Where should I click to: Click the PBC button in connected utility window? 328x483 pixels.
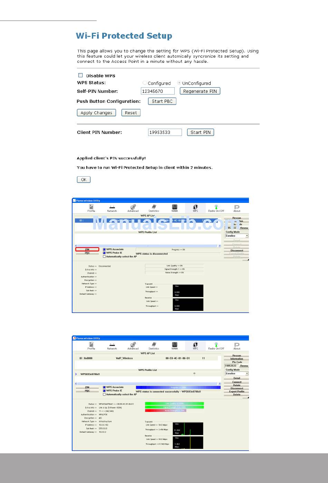click(x=87, y=391)
